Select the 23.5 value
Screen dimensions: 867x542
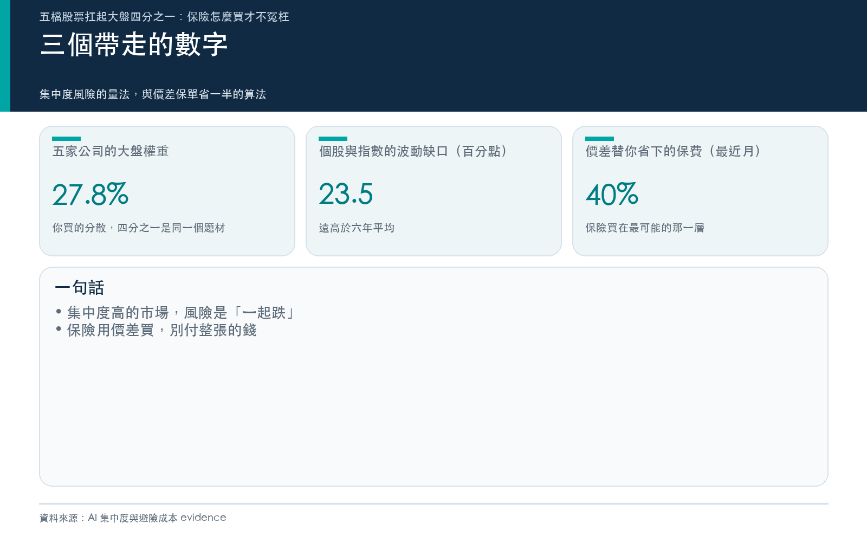(x=346, y=194)
